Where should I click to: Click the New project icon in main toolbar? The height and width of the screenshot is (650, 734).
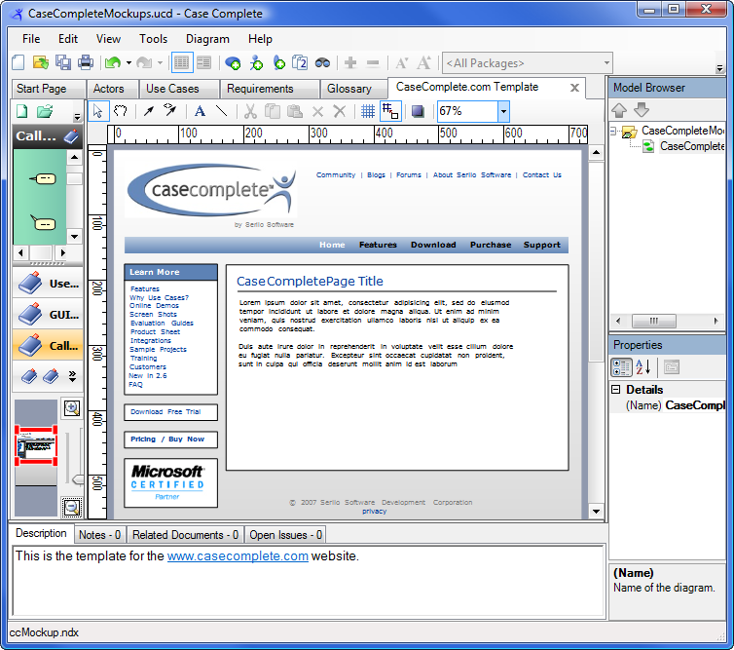click(18, 62)
